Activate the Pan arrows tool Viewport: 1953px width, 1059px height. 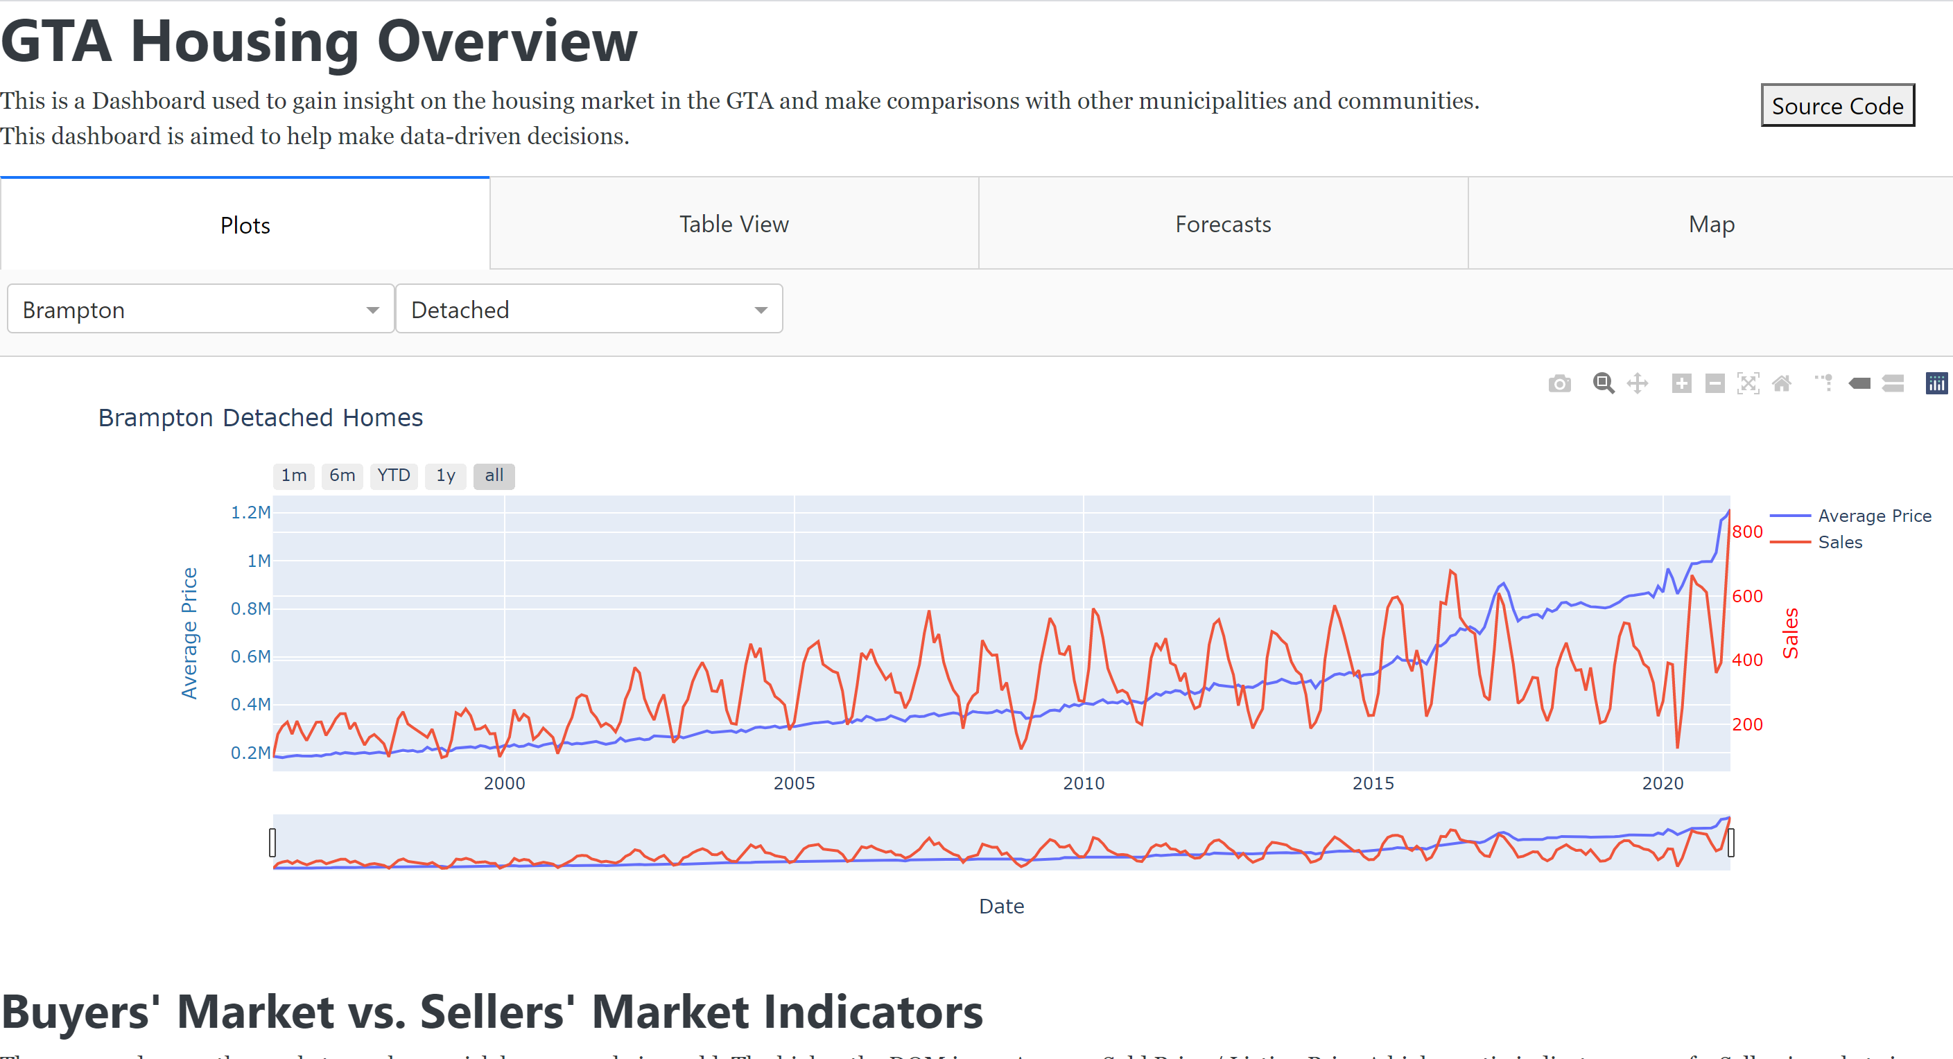pyautogui.click(x=1637, y=383)
